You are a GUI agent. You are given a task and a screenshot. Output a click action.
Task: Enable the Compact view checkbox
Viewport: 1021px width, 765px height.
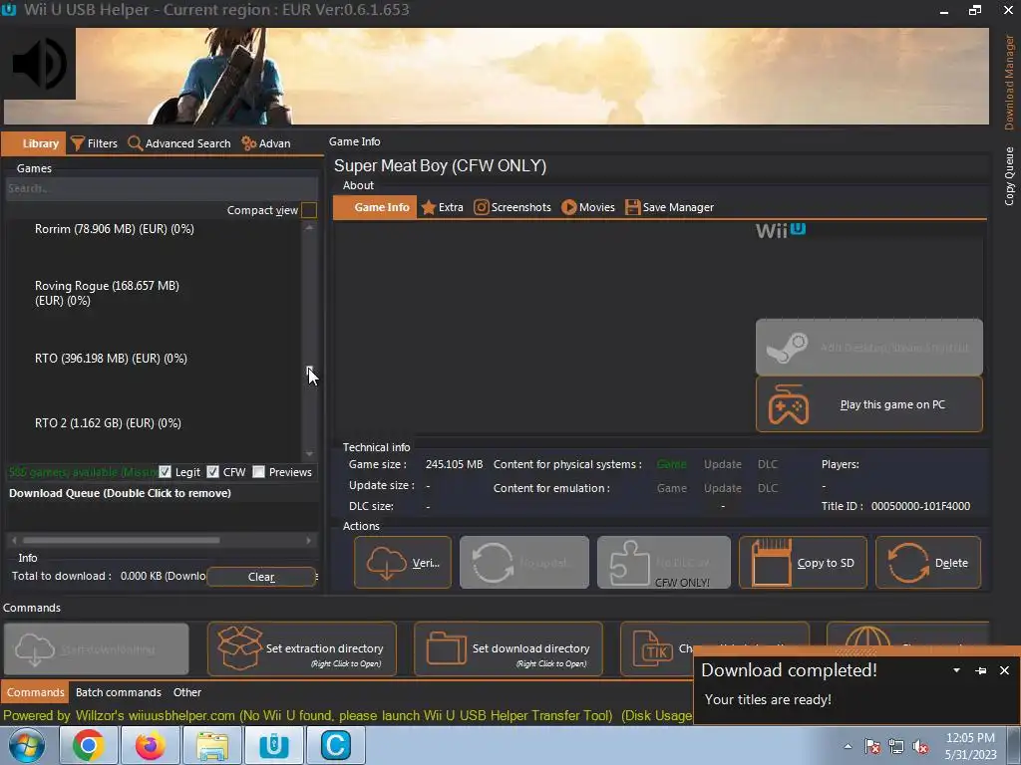tap(309, 210)
